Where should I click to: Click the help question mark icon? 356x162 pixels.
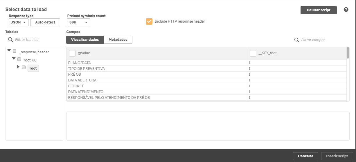point(346,10)
